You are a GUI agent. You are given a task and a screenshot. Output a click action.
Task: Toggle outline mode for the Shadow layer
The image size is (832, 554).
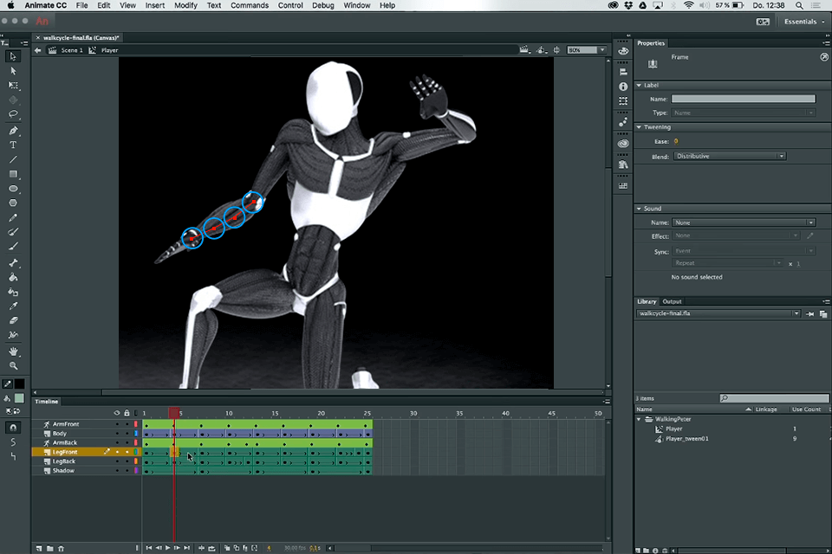coord(136,471)
